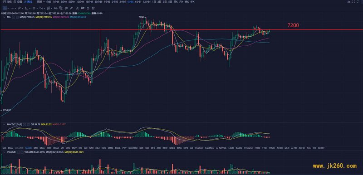The height and width of the screenshot is (175, 363).
Task: Select the ruler measure tool
Action: pyautogui.click(x=71, y=8)
